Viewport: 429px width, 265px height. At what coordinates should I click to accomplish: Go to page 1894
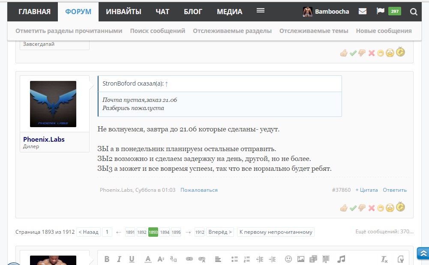[x=165, y=232]
